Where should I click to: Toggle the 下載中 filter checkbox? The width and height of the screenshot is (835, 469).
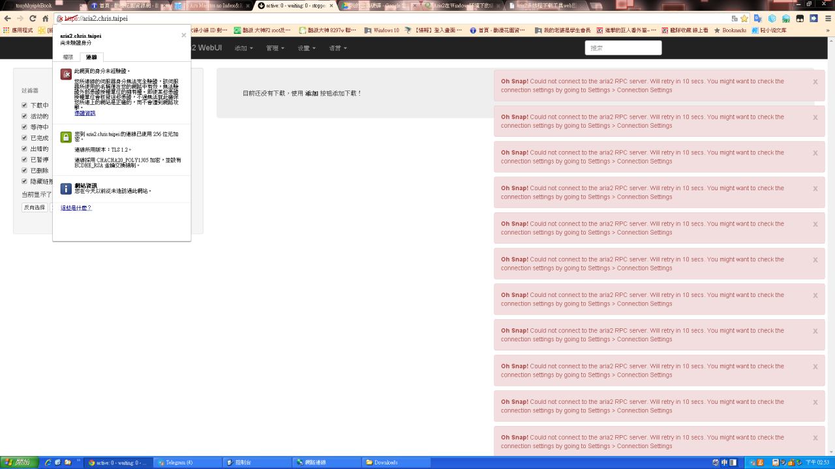tap(24, 105)
